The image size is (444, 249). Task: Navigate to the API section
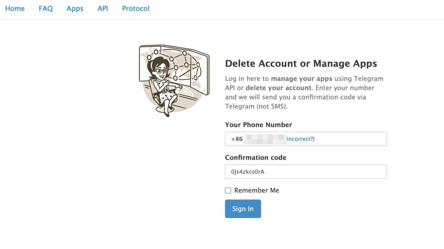pos(103,9)
